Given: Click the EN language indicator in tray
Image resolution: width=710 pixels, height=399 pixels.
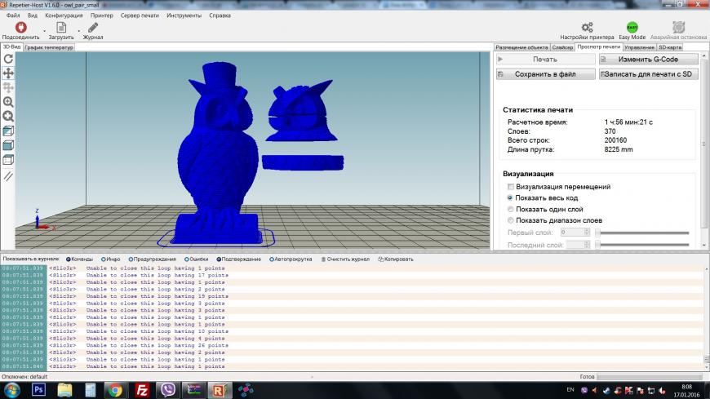Looking at the screenshot, I should [x=570, y=389].
